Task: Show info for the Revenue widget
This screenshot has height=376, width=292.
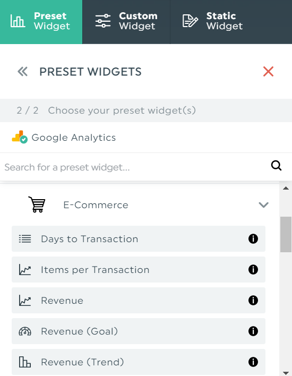Action: (253, 300)
